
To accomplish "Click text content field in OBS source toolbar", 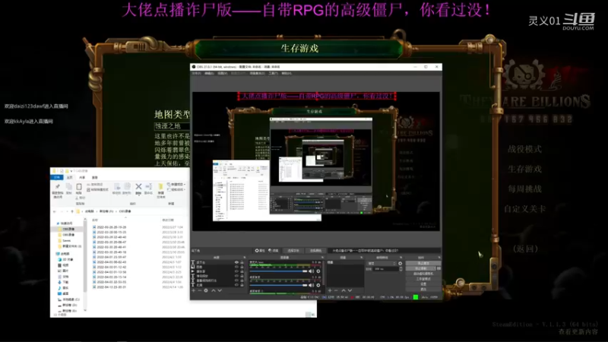I will [385, 251].
